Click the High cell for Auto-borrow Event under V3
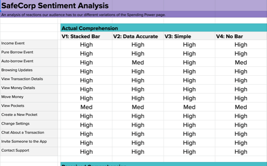Image resolution: width=267 pixels, height=166 pixels. tap(189, 62)
